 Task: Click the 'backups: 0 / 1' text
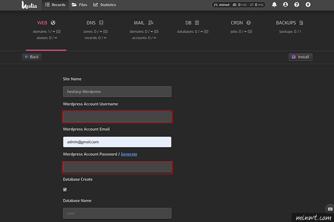tap(290, 31)
